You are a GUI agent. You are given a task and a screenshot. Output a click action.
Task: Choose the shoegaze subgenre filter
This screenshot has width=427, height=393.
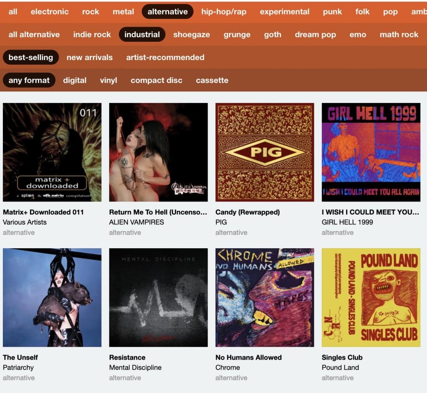(192, 35)
